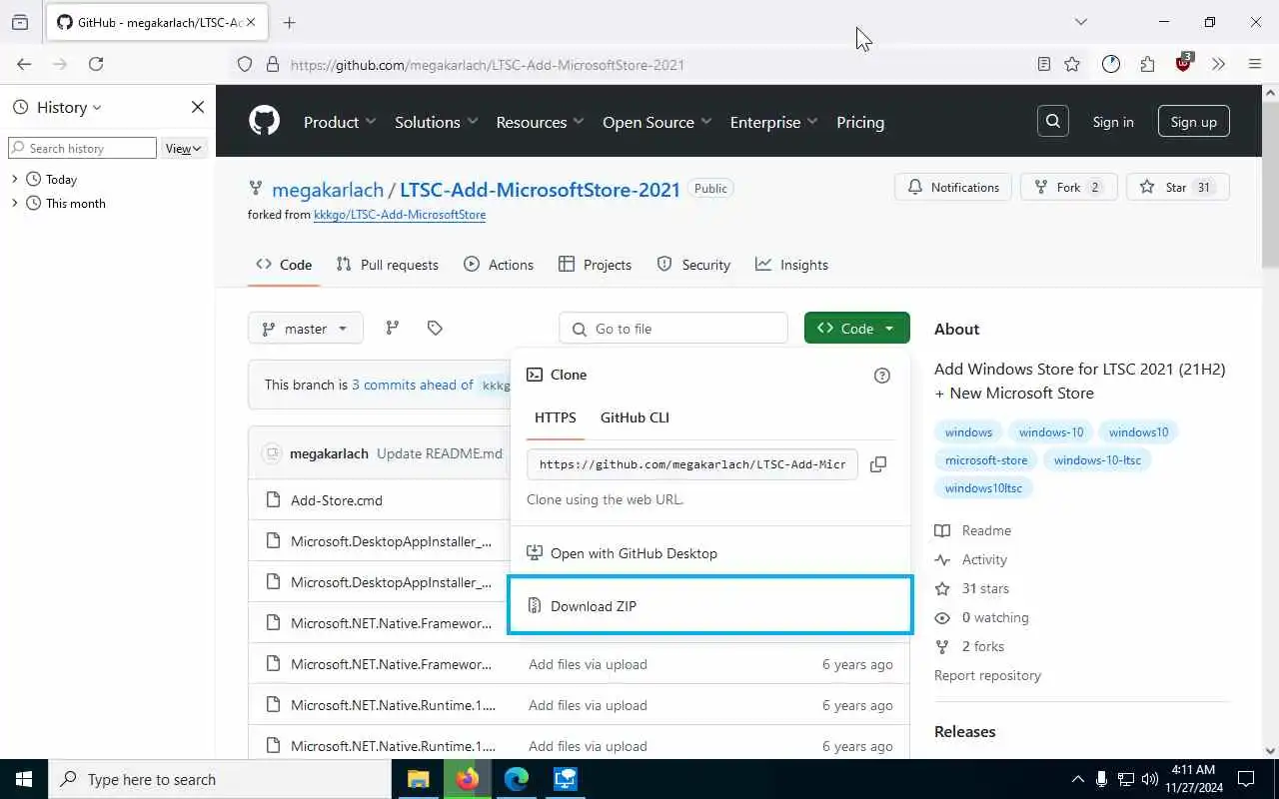Screen dimensions: 1279x799
Task: Click the microsoft-store topic tag
Action: (986, 459)
